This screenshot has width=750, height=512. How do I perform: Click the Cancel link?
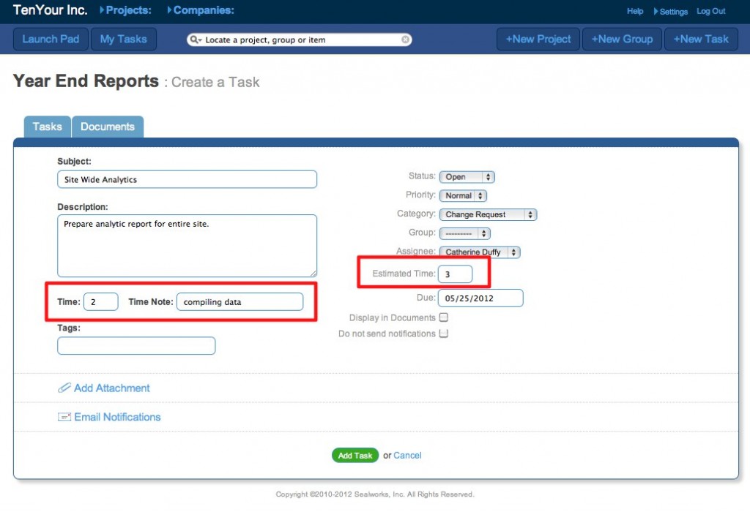407,455
